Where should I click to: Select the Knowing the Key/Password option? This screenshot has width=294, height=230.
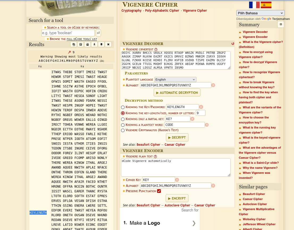123,107
